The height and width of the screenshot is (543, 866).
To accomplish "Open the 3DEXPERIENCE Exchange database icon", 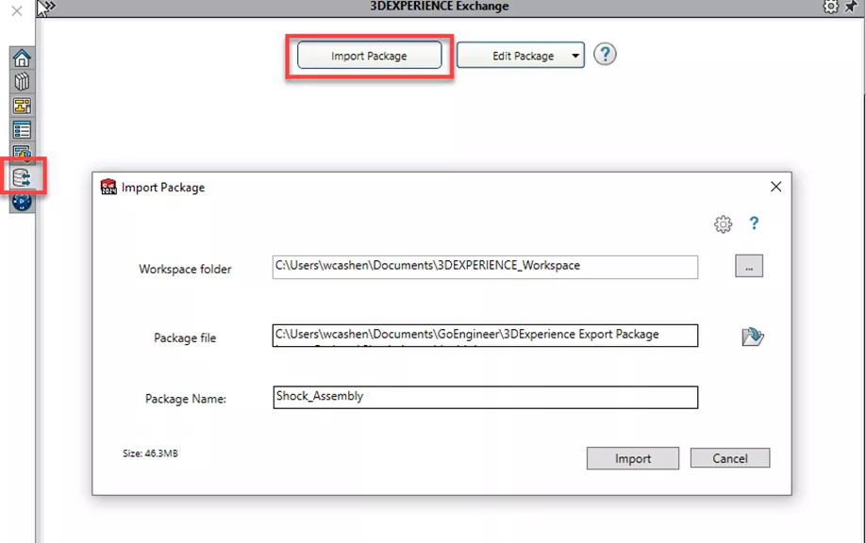I will 23,176.
